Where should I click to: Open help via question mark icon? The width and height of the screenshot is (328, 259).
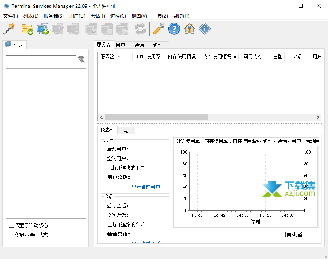(x=174, y=29)
